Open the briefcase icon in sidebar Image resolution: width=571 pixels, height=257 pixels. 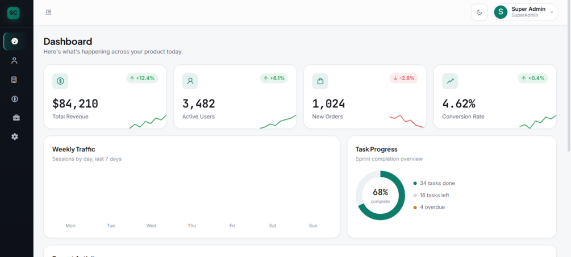(x=15, y=118)
